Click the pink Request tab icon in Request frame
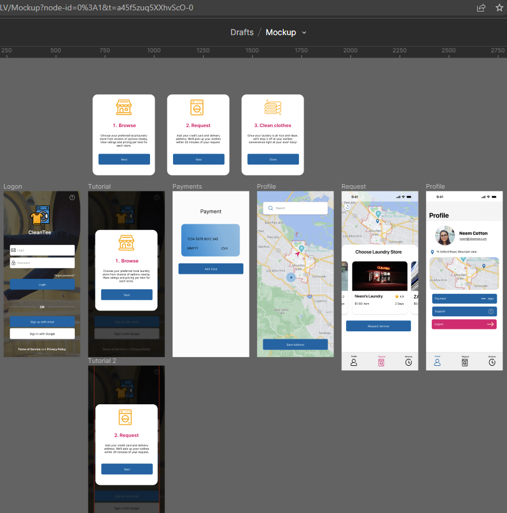Viewport: 507px width, 513px height. (381, 362)
